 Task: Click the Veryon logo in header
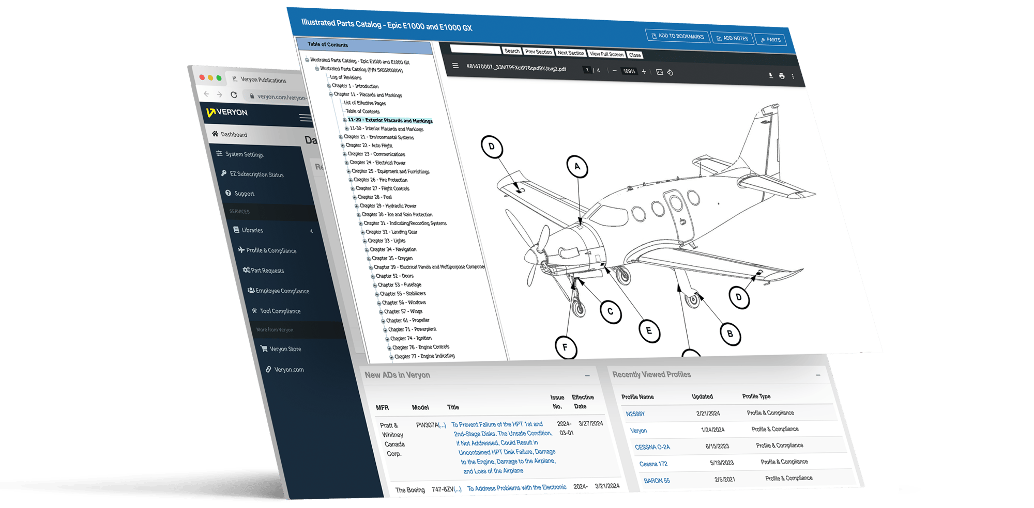coord(226,112)
